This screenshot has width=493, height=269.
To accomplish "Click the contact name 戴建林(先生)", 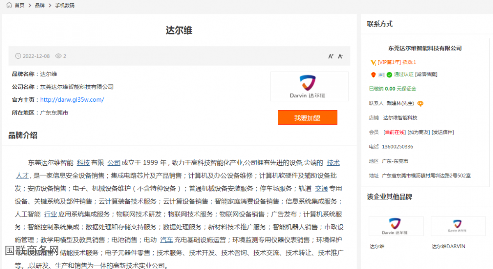I will click(x=400, y=104).
